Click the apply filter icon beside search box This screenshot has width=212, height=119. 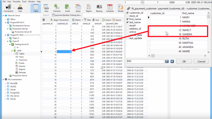pyautogui.click(x=167, y=61)
